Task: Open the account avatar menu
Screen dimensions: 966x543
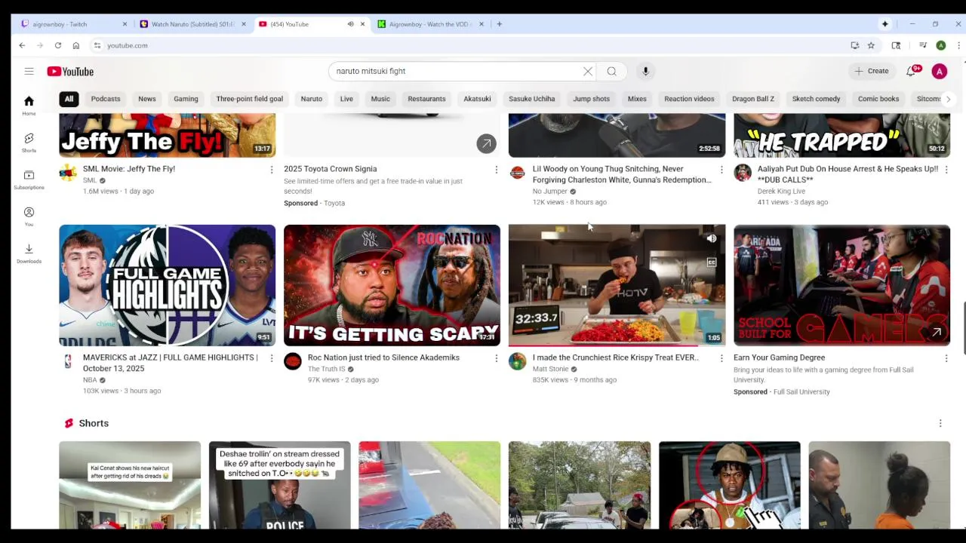Action: (940, 71)
